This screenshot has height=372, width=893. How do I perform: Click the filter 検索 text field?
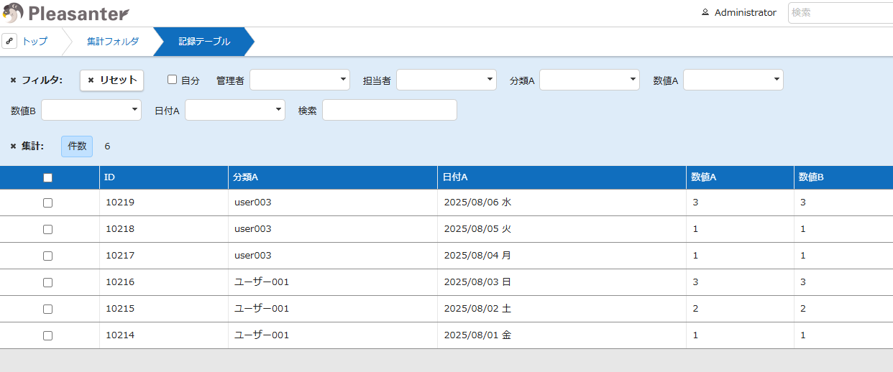pos(390,110)
